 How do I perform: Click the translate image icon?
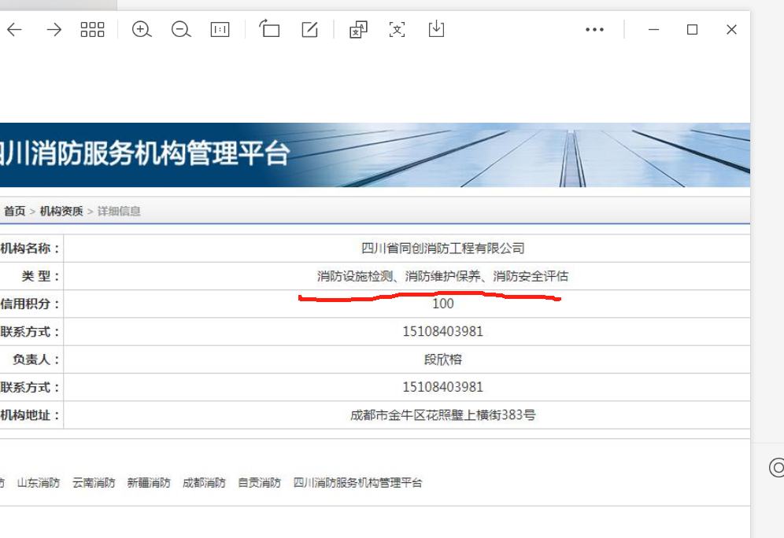(358, 29)
